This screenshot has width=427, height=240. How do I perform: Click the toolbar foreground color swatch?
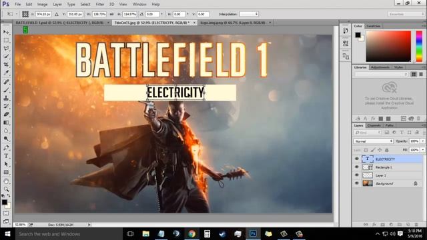(5, 202)
